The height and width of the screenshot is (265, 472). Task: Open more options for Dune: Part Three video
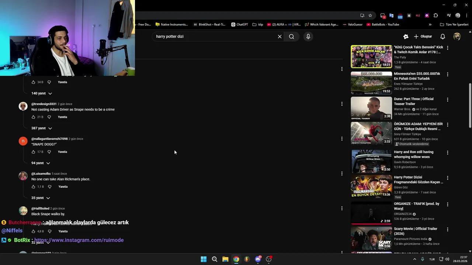[x=448, y=99]
